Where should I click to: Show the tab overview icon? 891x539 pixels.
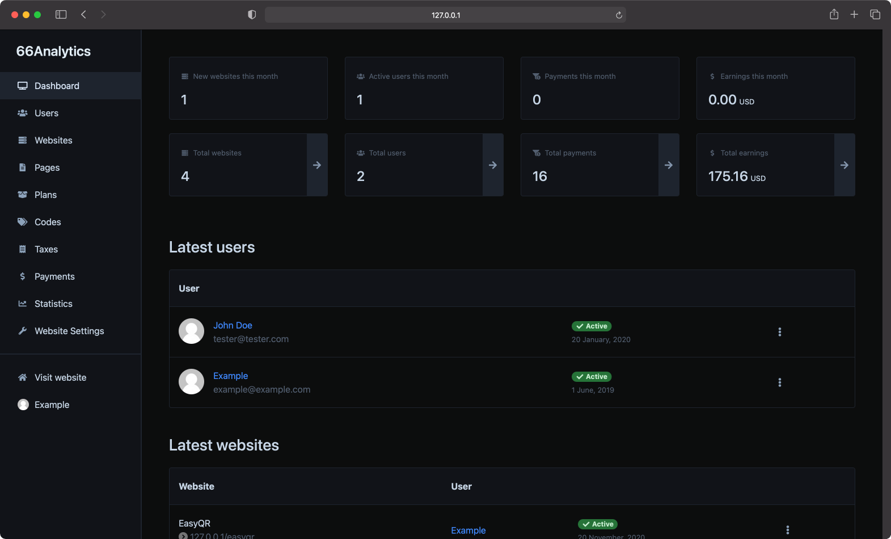click(875, 15)
